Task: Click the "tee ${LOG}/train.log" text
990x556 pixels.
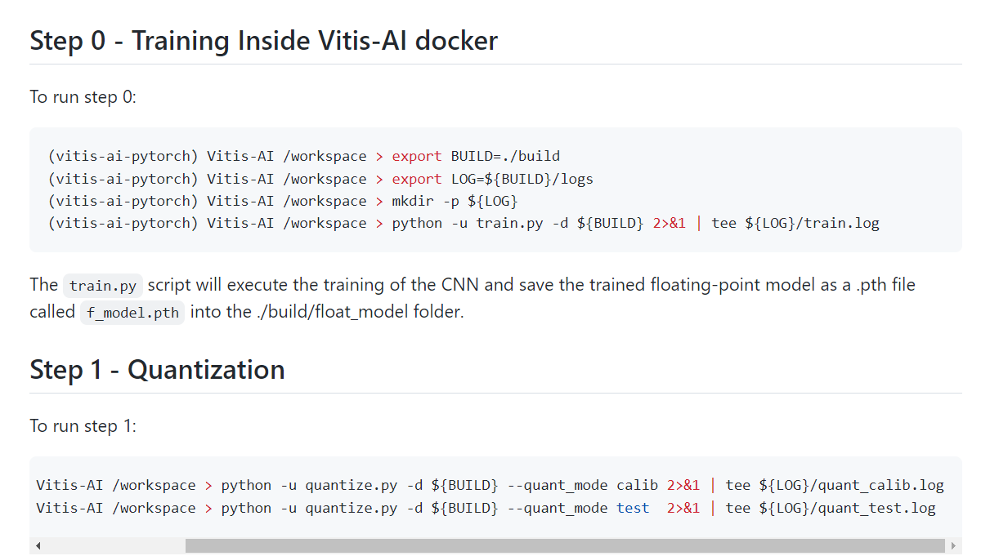Action: (795, 223)
